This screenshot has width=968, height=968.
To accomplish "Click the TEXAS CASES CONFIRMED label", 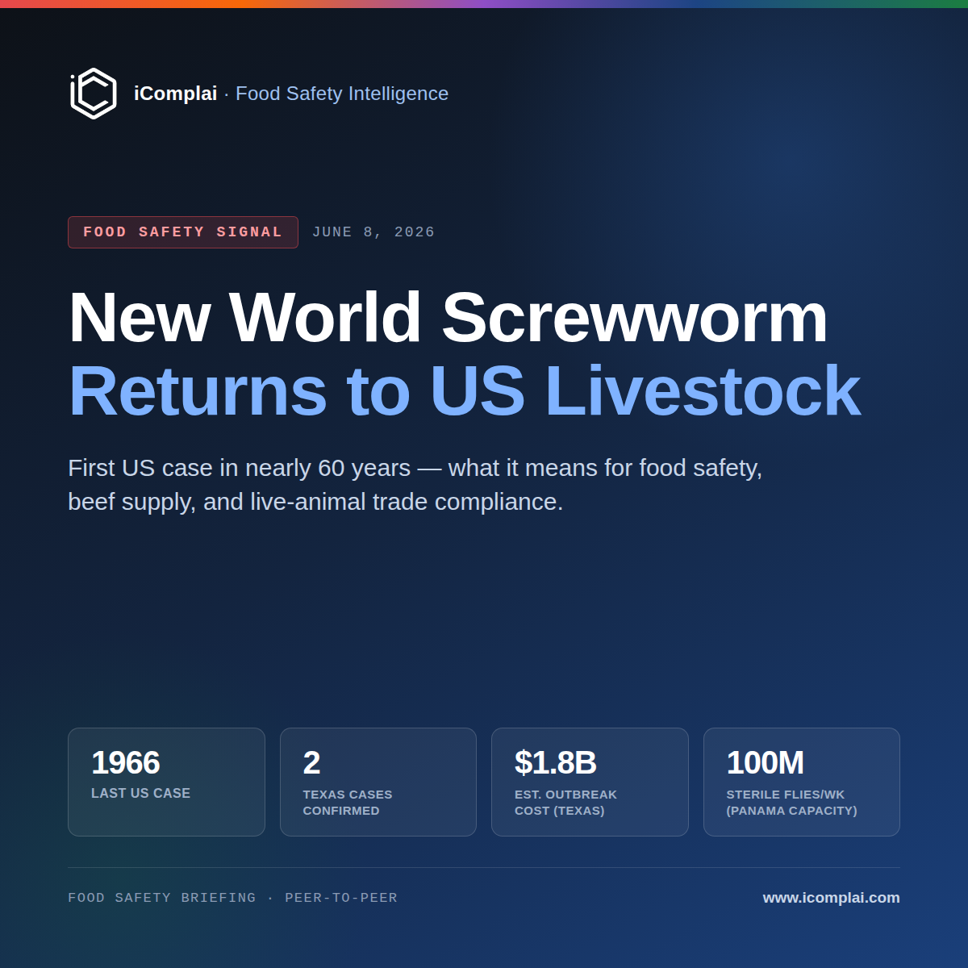I will (x=348, y=803).
